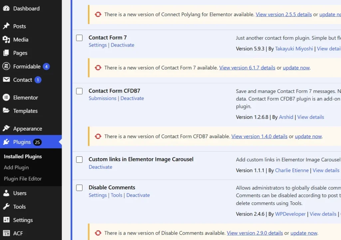Click the Appearance paintbrush icon

[x=6, y=128]
